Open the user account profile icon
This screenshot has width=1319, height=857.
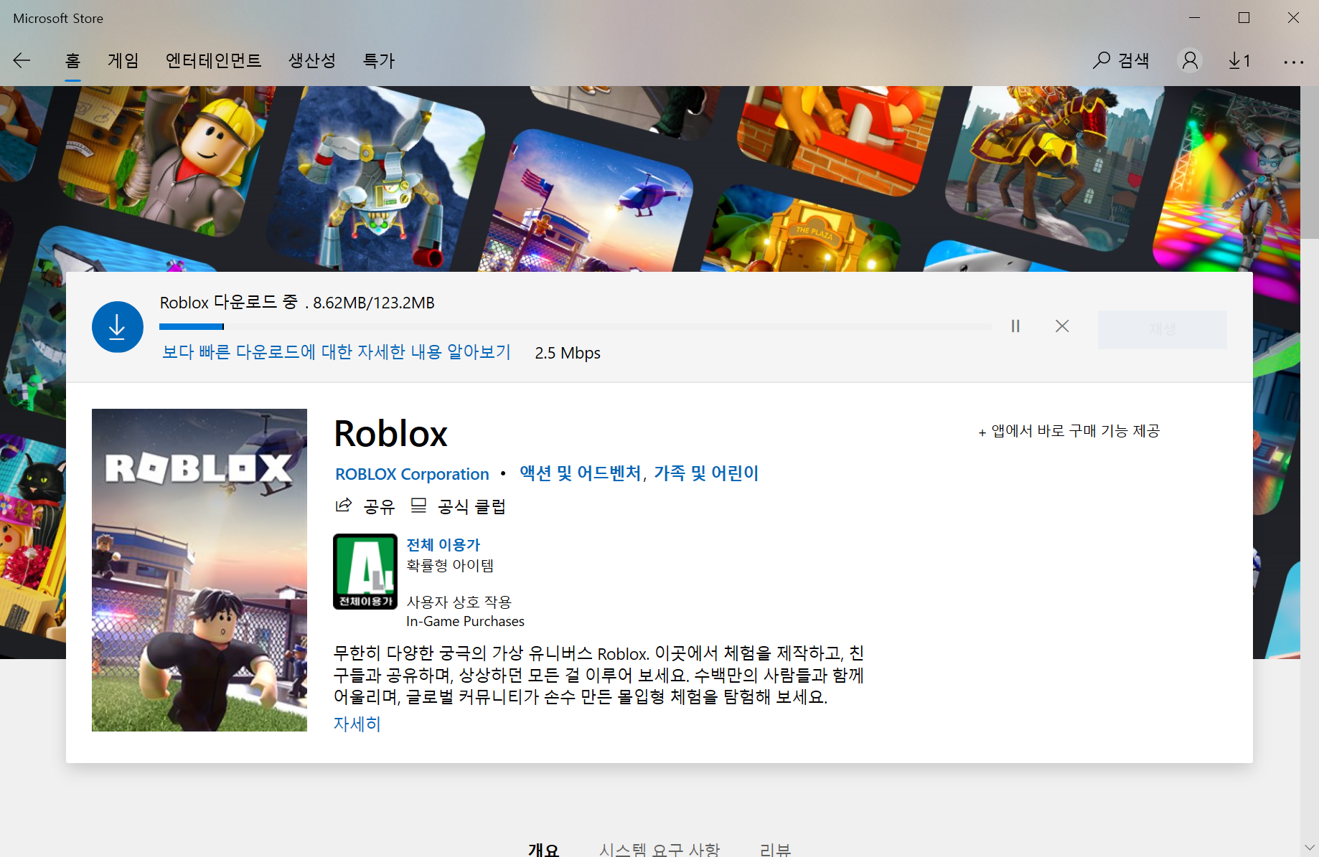[1190, 61]
